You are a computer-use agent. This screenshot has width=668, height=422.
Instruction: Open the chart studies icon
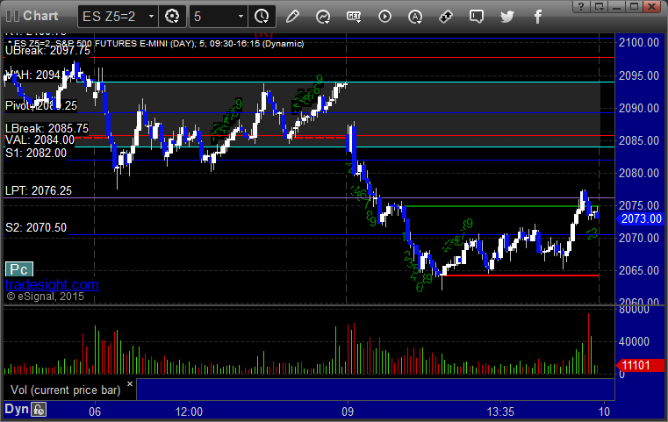(323, 17)
